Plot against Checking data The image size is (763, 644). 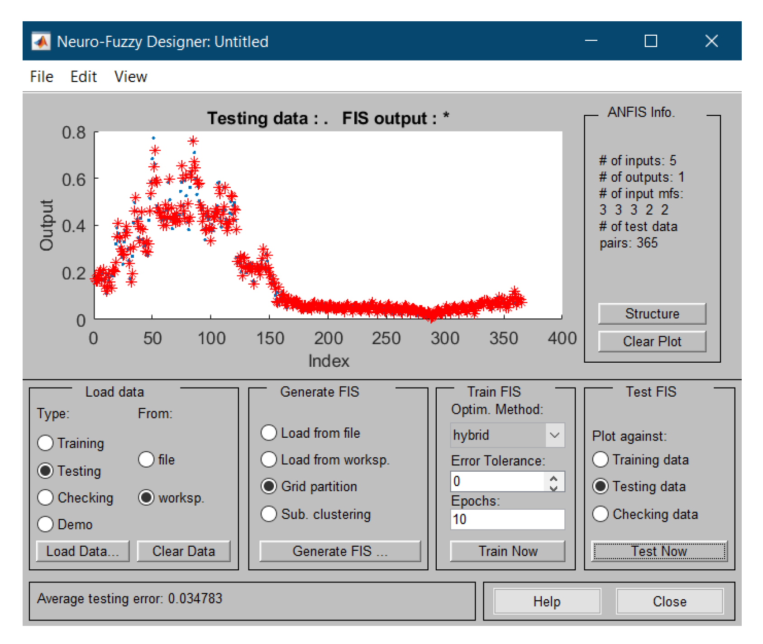[x=600, y=514]
